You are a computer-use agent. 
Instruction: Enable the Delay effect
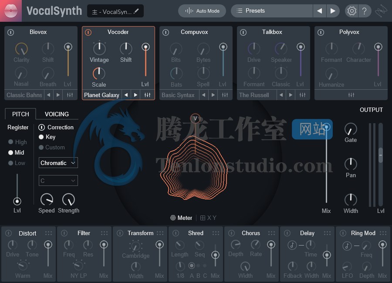287,233
